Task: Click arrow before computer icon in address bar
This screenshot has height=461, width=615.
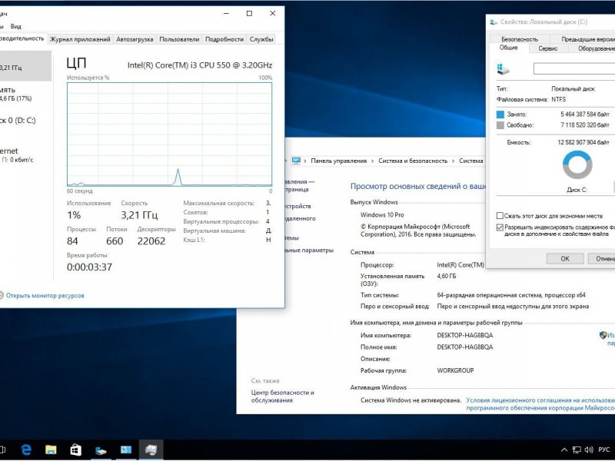Action: [x=285, y=161]
